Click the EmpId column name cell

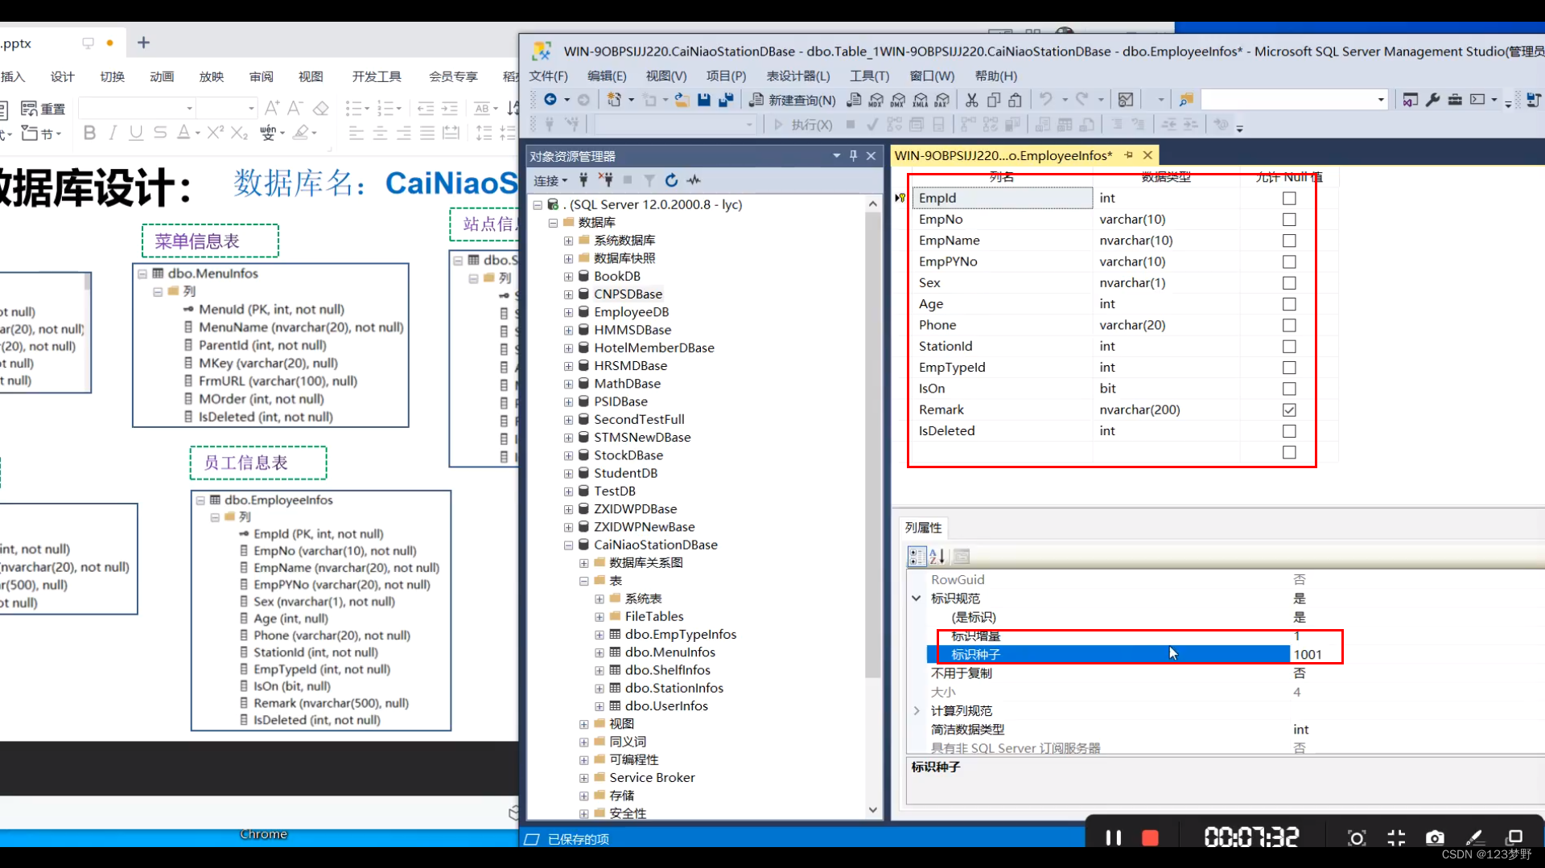pyautogui.click(x=1003, y=198)
